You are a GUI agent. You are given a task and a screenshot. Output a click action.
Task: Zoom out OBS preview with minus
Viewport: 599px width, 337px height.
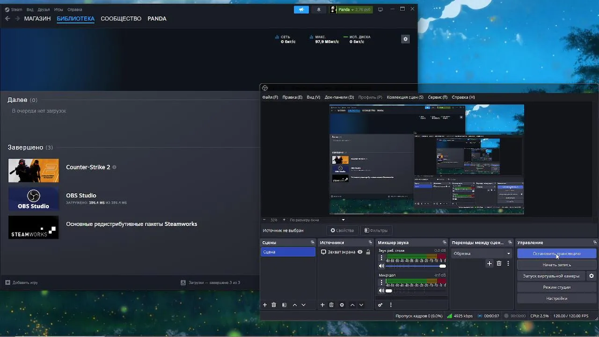[x=264, y=220]
